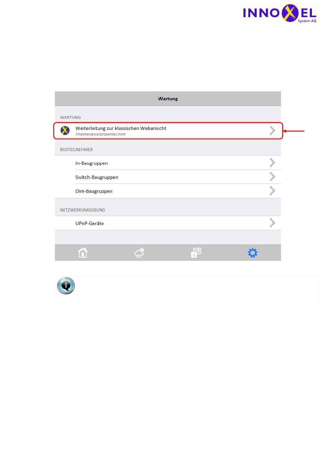
Task: Open the home tab icon
Action: coord(83,253)
